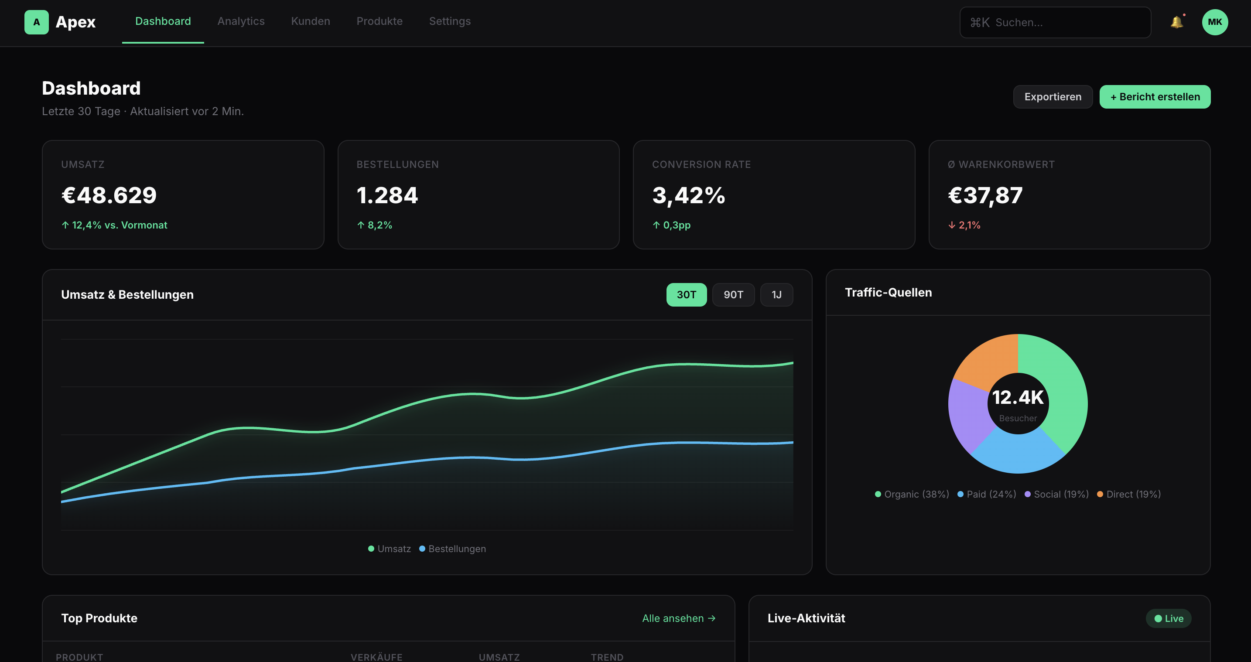Open Alle ansehen in Top Produkte
This screenshot has height=662, width=1251.
(678, 618)
